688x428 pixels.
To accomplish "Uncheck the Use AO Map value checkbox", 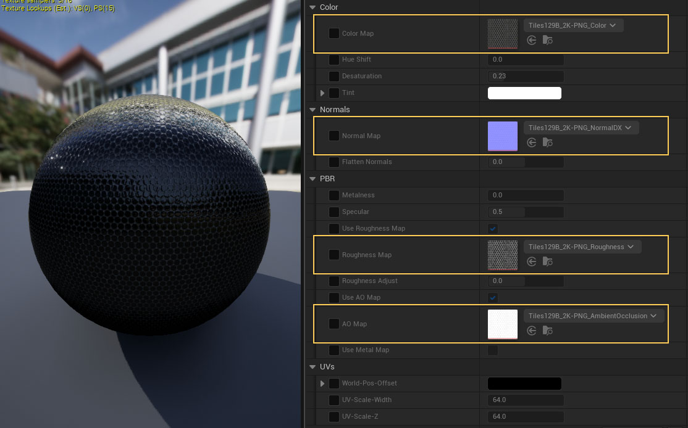I will (x=493, y=298).
